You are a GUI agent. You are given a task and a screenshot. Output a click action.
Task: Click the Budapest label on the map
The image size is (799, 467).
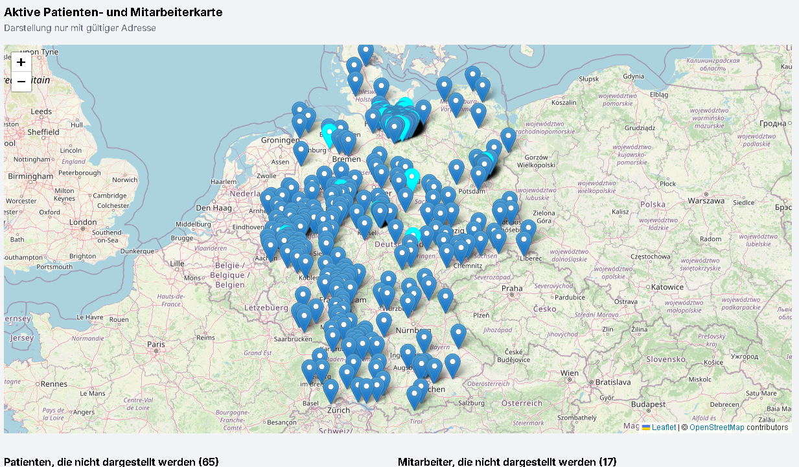(649, 404)
